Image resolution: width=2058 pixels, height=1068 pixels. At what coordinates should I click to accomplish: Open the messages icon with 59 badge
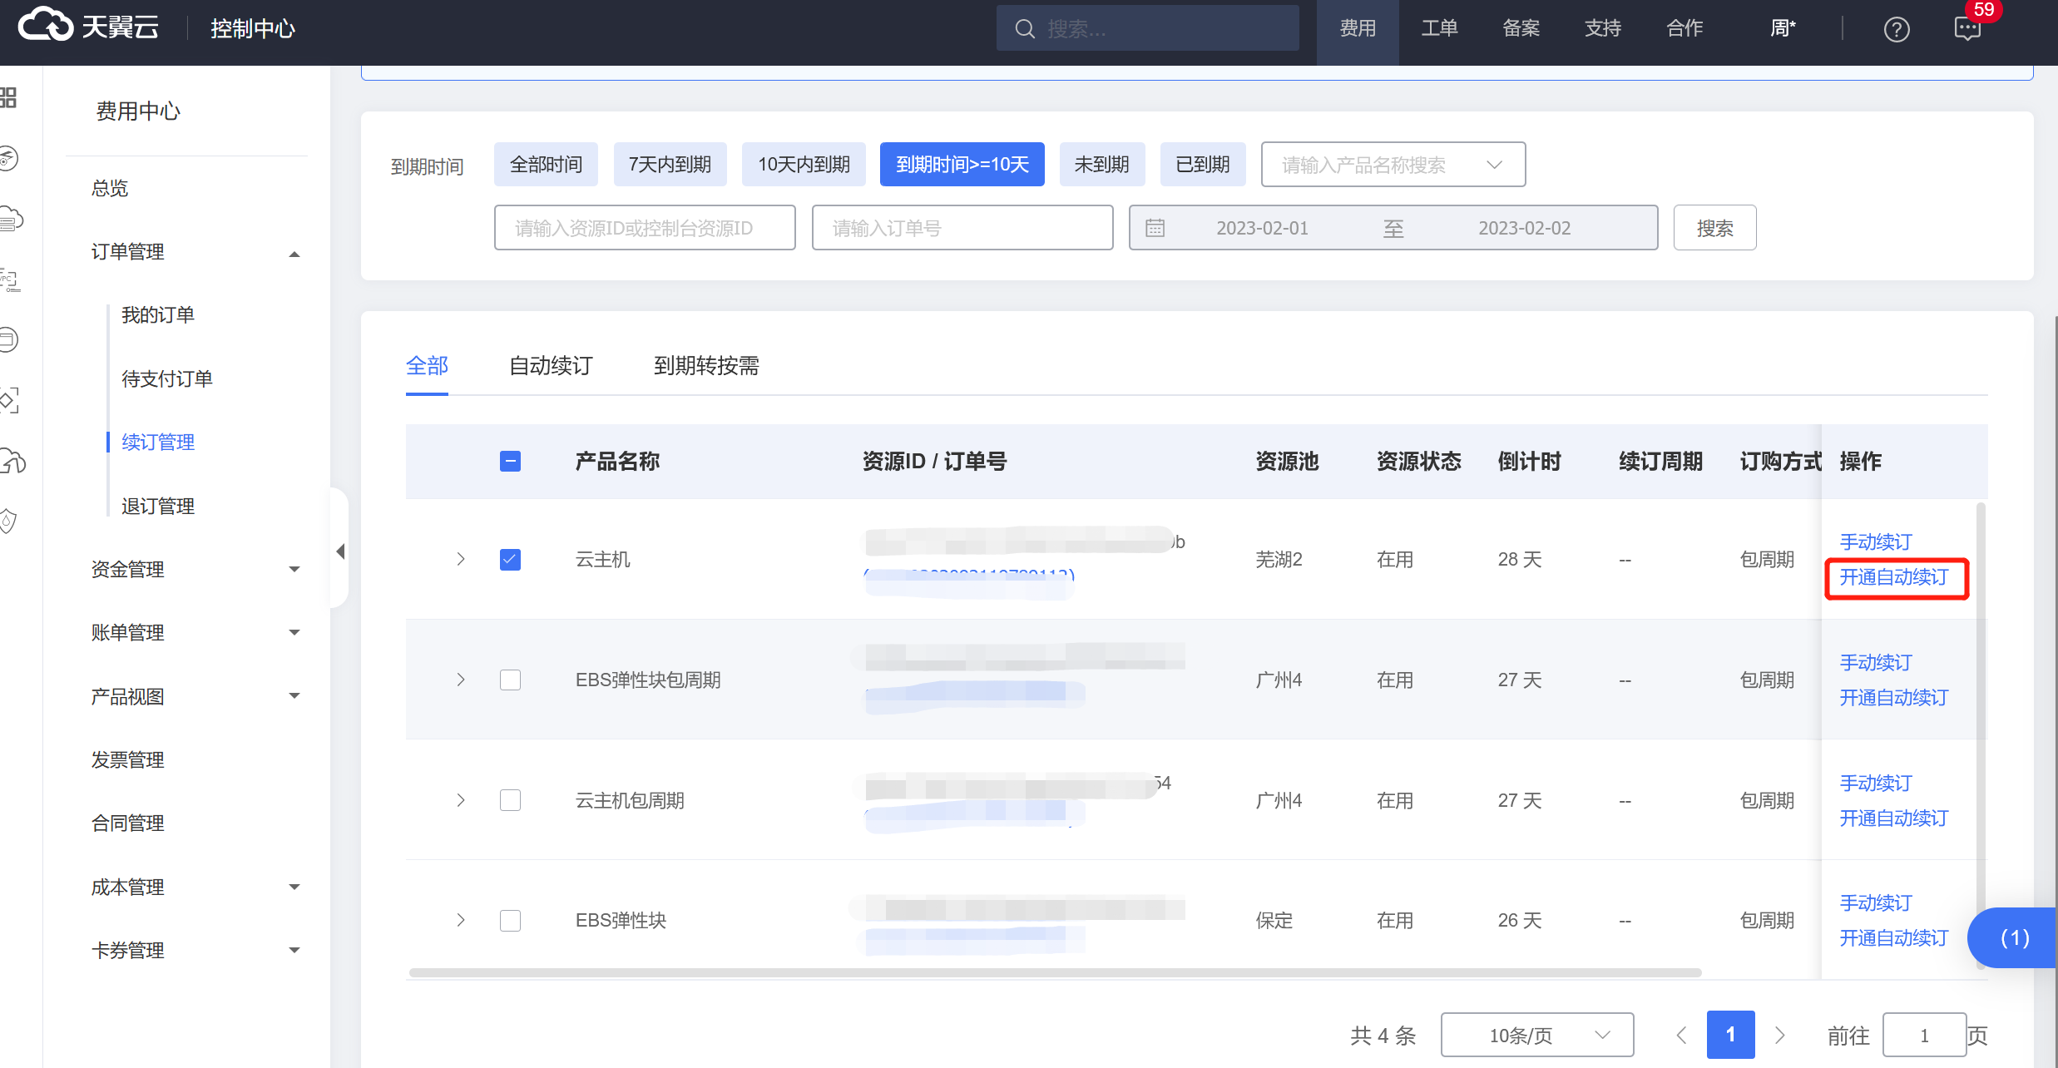click(1967, 28)
